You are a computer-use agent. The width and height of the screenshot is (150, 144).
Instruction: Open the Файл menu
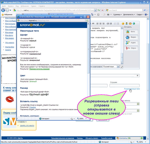point(4,6)
